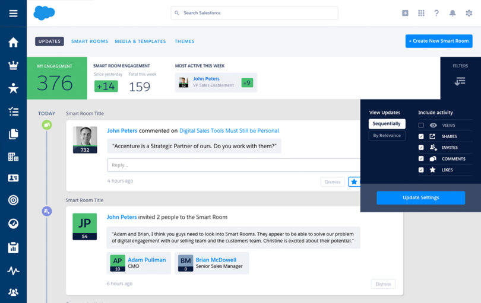Click the plus add icon in header
This screenshot has width=481, height=303.
click(x=405, y=13)
